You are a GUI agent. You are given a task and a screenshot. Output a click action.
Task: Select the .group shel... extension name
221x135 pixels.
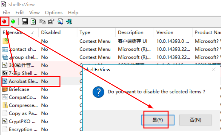point(23,57)
